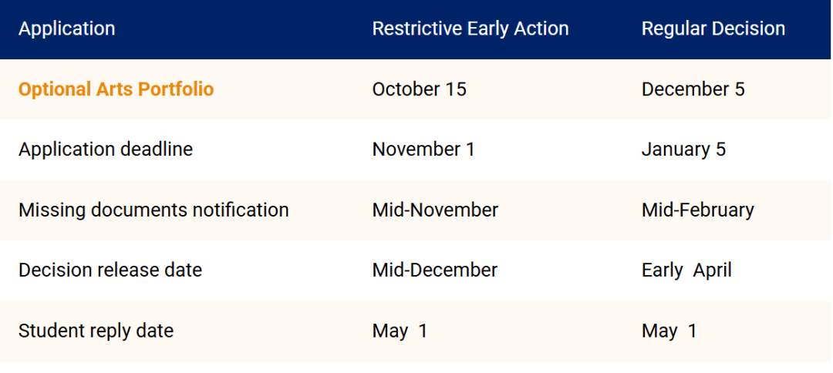Select the Application deadline row label
The image size is (833, 373).
105,150
